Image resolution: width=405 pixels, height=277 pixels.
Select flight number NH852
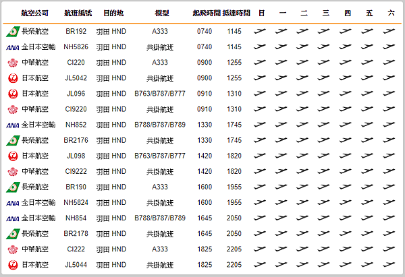point(76,125)
